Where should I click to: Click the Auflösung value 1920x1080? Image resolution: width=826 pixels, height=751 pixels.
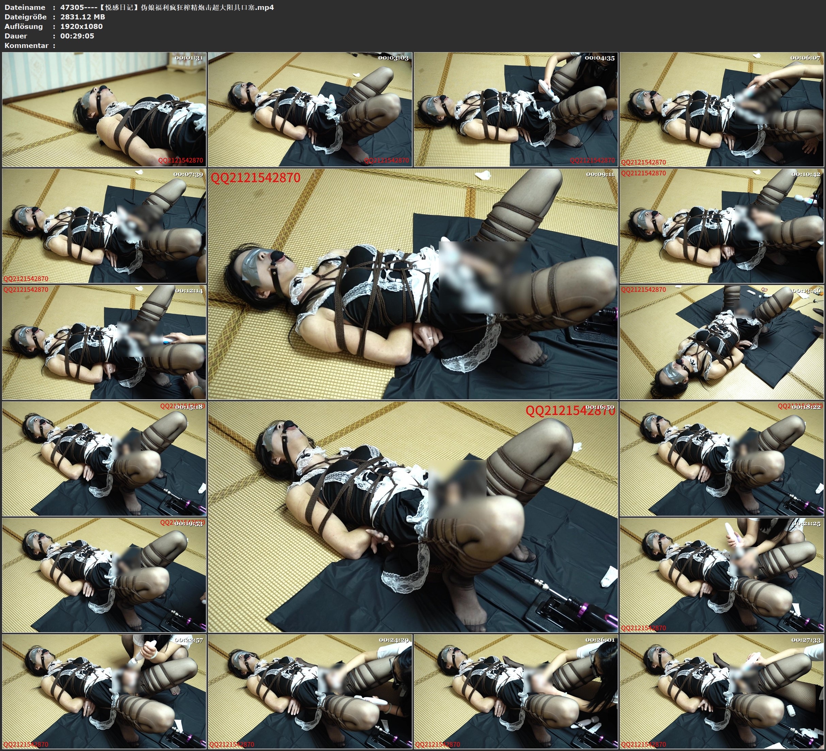81,26
